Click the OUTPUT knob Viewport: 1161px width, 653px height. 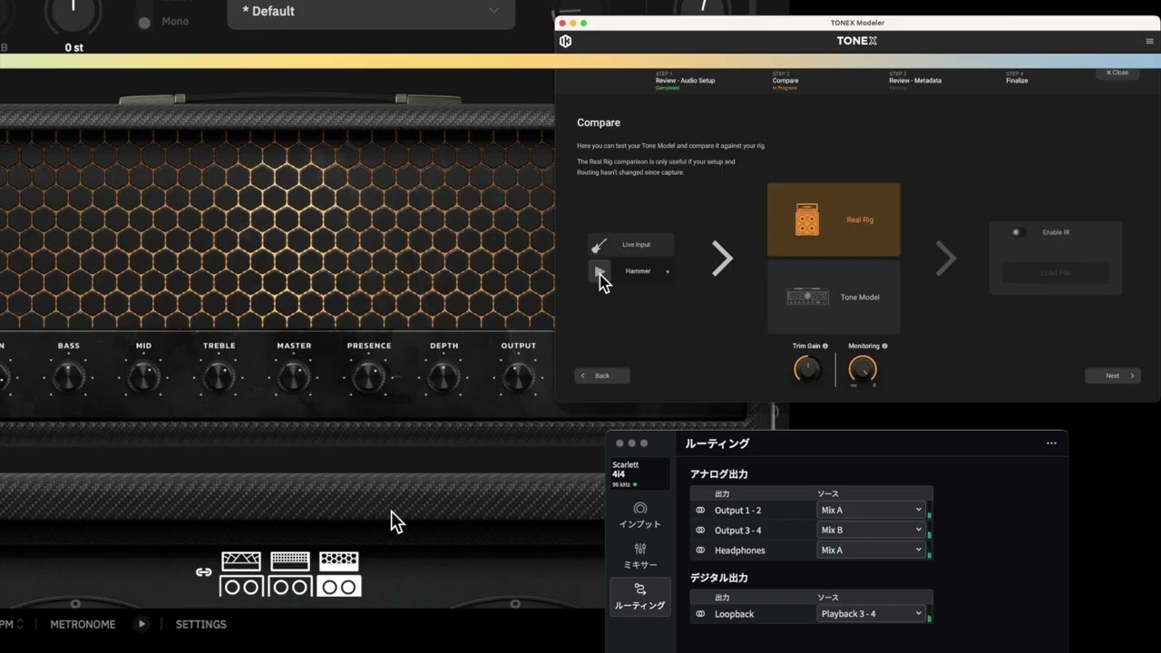pyautogui.click(x=518, y=376)
